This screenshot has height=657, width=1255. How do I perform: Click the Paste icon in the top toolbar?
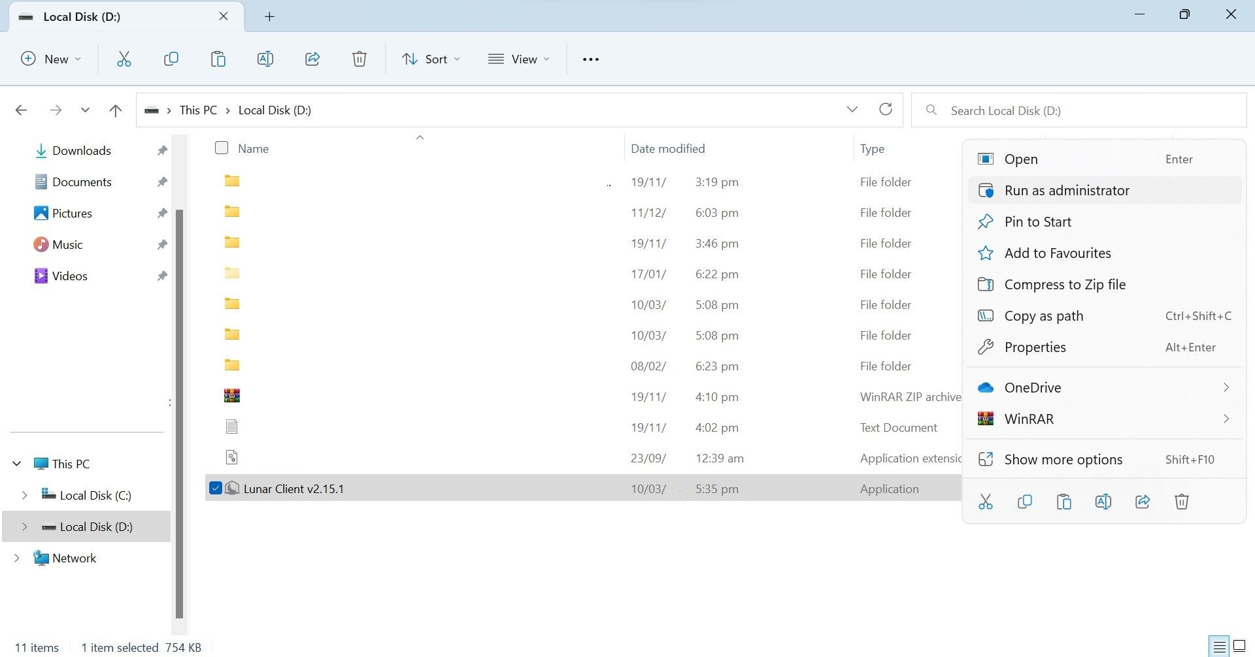[x=218, y=59]
